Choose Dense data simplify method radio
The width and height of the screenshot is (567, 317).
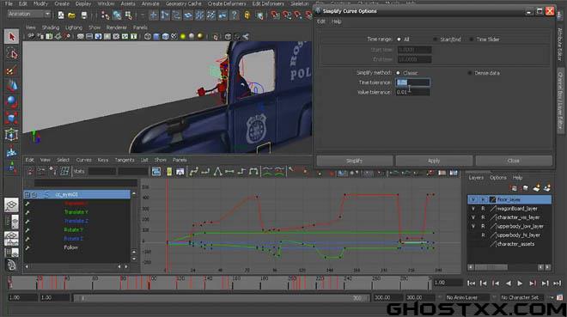tap(470, 73)
